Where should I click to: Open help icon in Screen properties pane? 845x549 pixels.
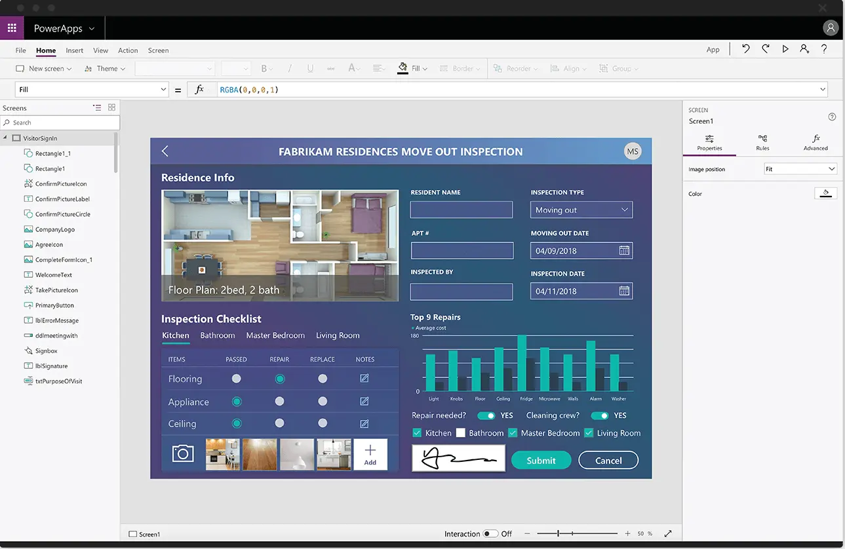[x=832, y=117]
